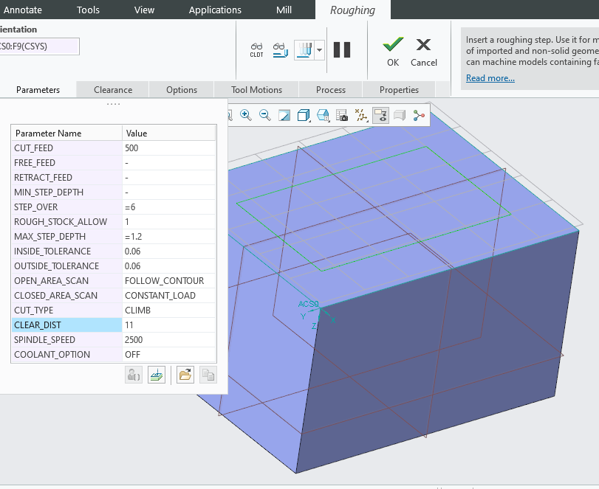Click the orientation CSYS reference field
Viewport: 599px width, 489px height.
pos(39,46)
